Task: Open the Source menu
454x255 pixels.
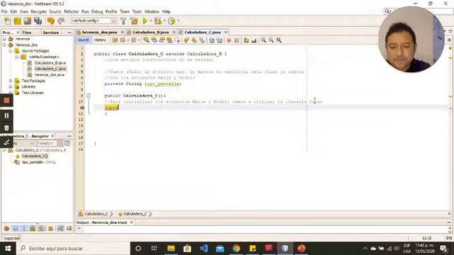Action: 55,11
